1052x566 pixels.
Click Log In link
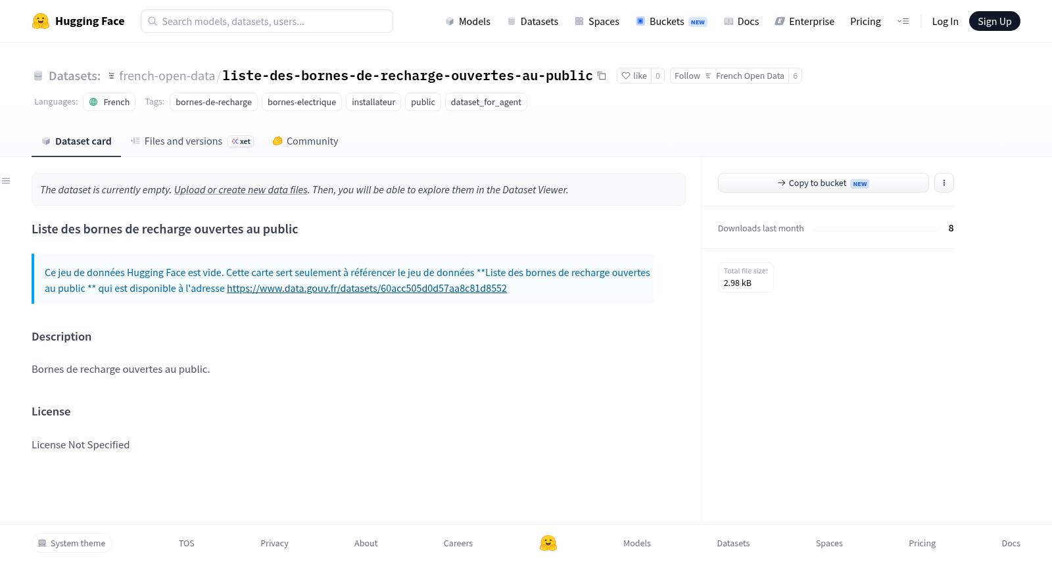pyautogui.click(x=945, y=21)
